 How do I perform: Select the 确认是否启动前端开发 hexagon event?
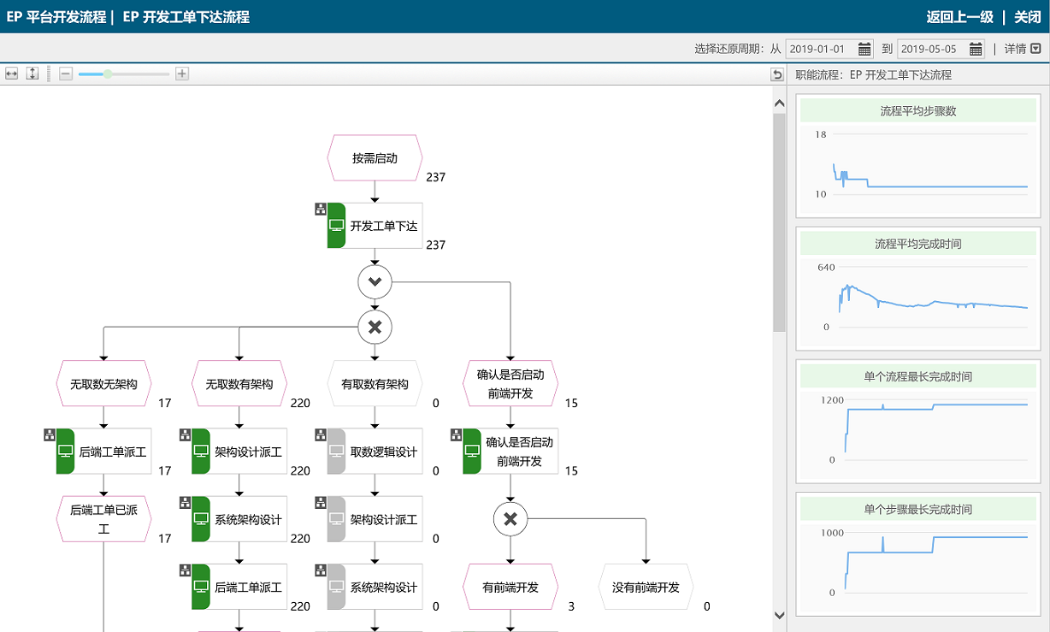[510, 384]
